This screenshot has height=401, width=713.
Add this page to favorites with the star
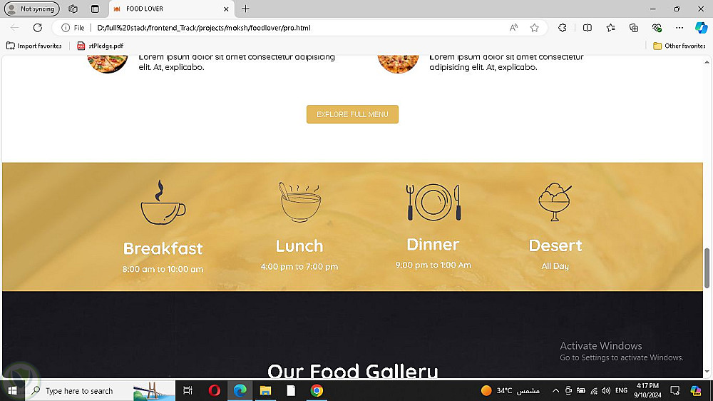click(x=534, y=28)
